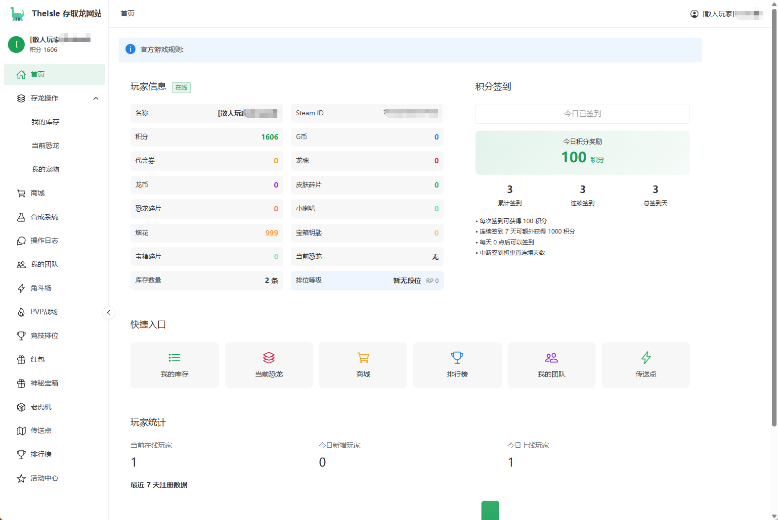Image resolution: width=778 pixels, height=520 pixels.
Task: Click the purple people icon for 我的团队 shortcut
Action: coord(552,358)
